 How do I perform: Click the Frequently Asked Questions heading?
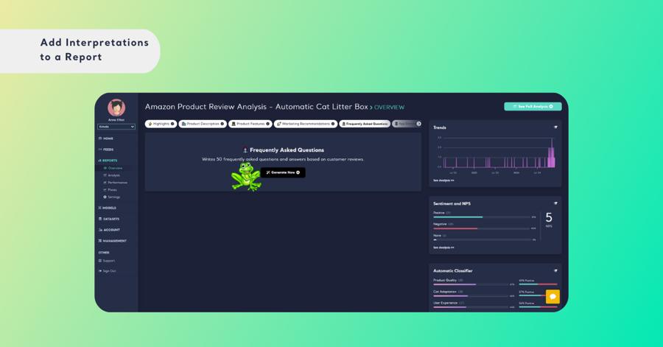287,150
